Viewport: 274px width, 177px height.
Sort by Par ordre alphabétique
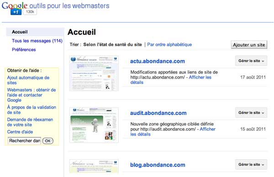[169, 45]
